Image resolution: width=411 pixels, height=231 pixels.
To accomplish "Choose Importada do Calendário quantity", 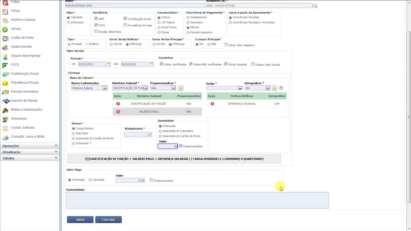I will tap(160, 131).
